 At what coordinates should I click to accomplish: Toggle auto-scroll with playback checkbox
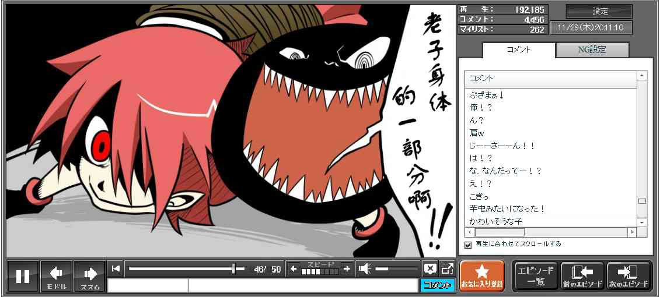tap(467, 245)
